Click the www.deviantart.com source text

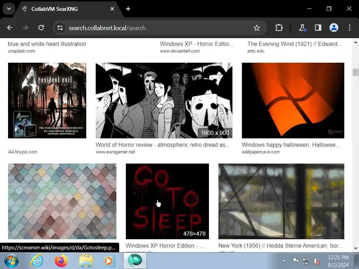180,51
